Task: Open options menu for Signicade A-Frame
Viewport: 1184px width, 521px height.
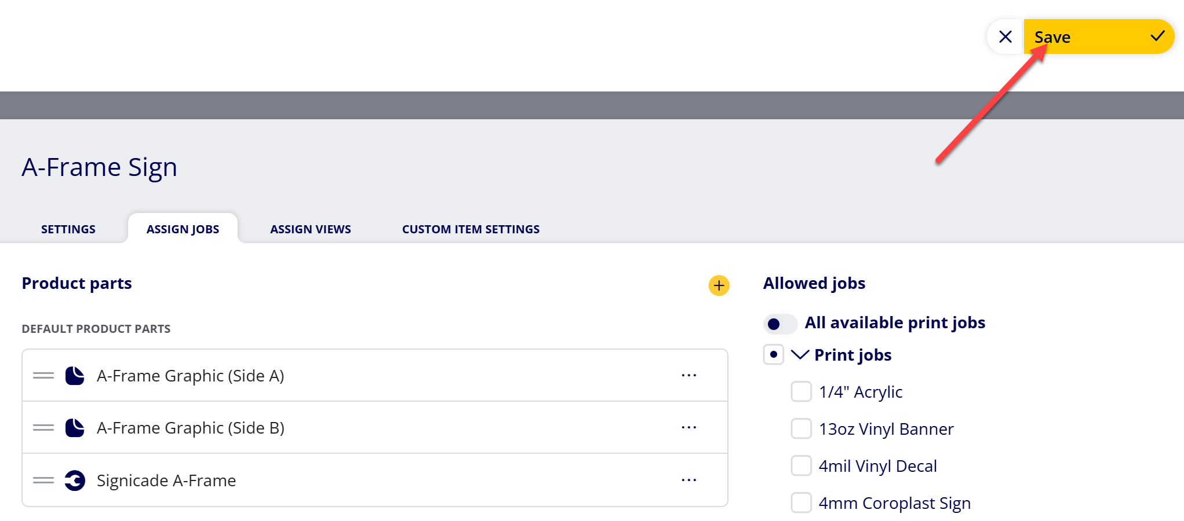Action: pyautogui.click(x=689, y=480)
